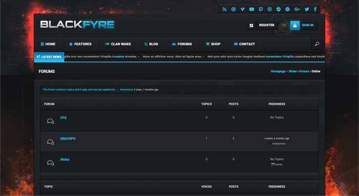
Task: Open the Google Plus social icon
Action: (x=297, y=9)
